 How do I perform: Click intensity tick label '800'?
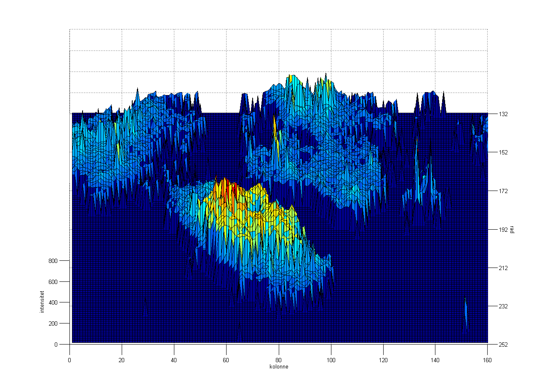click(x=53, y=261)
